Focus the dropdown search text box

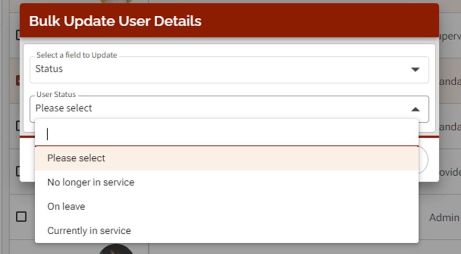pyautogui.click(x=226, y=134)
